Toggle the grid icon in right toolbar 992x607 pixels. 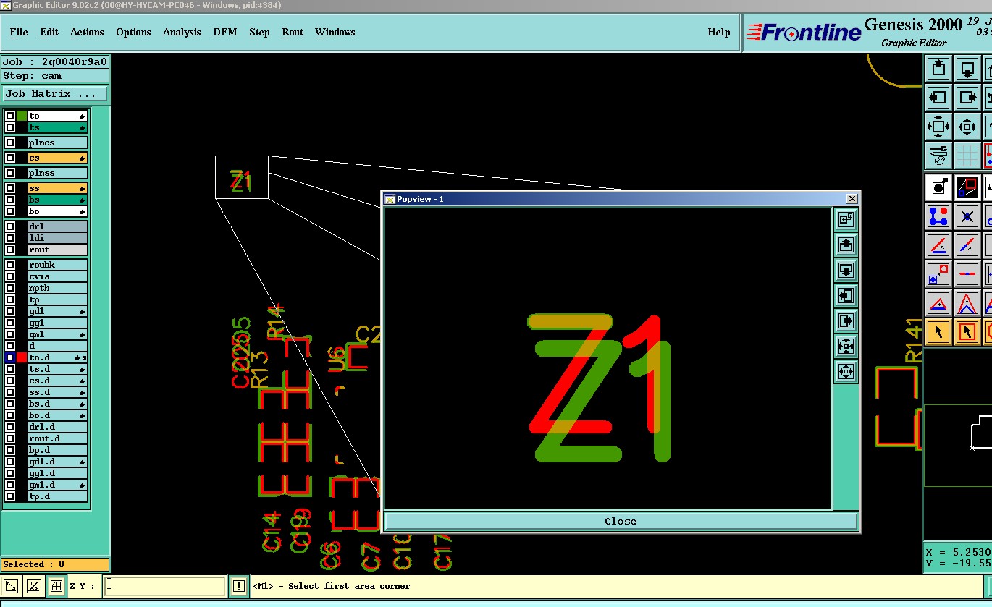point(967,155)
